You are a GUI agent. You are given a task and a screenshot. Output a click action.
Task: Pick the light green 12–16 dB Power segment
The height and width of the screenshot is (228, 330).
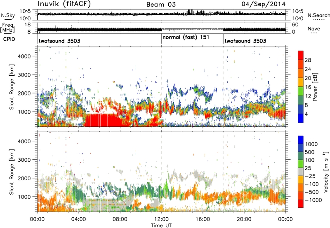click(301, 91)
